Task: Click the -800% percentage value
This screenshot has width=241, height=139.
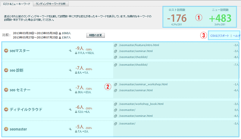Action: (88, 69)
